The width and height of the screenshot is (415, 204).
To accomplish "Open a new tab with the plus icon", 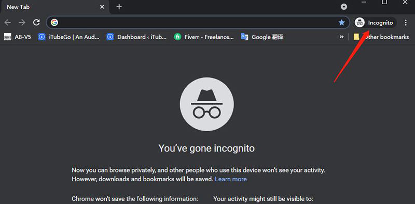I will pos(119,7).
